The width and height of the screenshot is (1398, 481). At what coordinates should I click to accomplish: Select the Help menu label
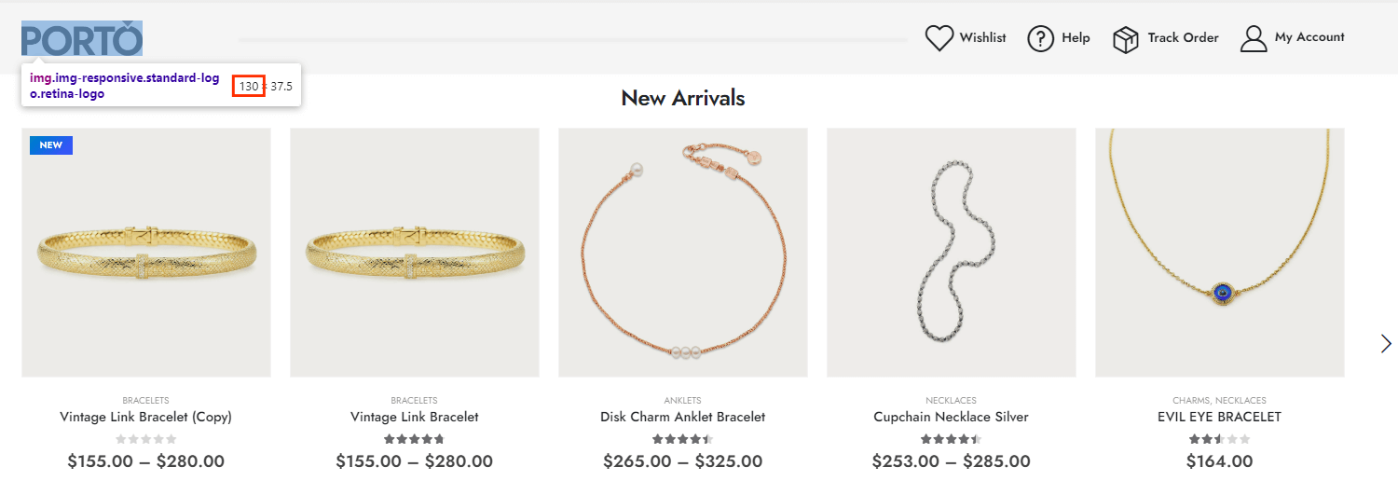pos(1076,38)
